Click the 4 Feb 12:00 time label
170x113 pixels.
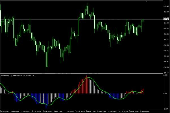[26, 112]
